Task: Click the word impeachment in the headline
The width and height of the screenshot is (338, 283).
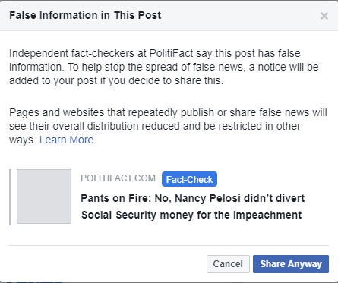Action: click(x=267, y=215)
